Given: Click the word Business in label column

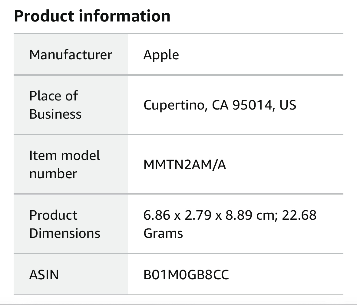Looking at the screenshot, I should click(55, 114).
